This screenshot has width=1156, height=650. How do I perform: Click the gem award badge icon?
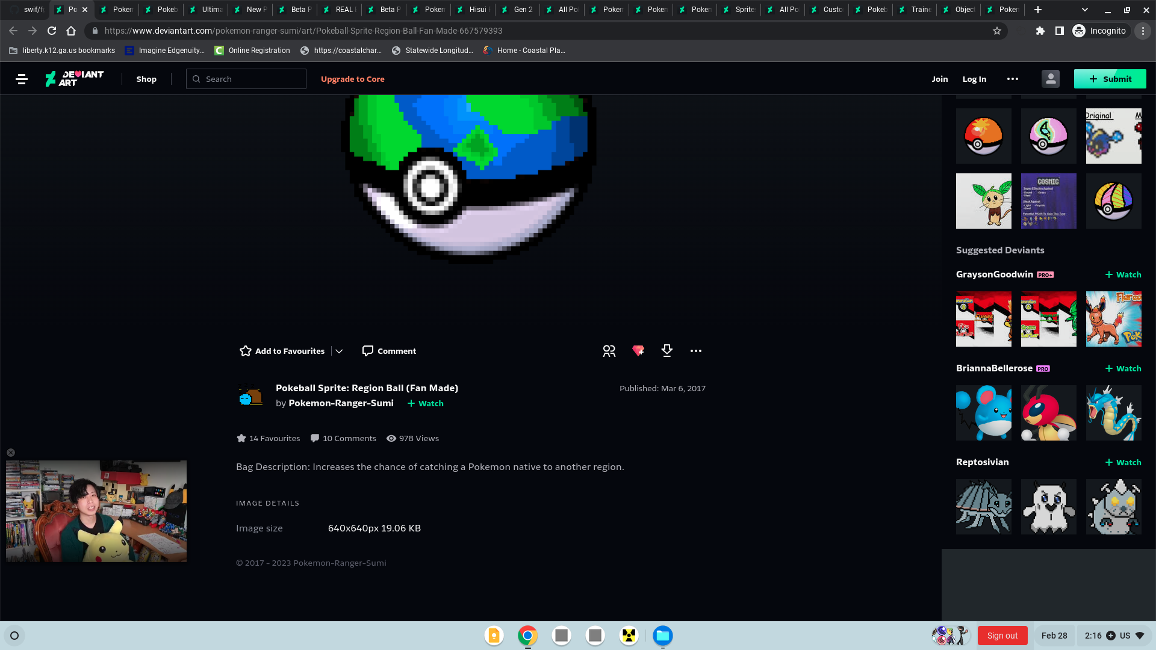[x=638, y=351]
